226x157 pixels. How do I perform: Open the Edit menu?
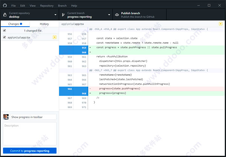tap(23, 6)
